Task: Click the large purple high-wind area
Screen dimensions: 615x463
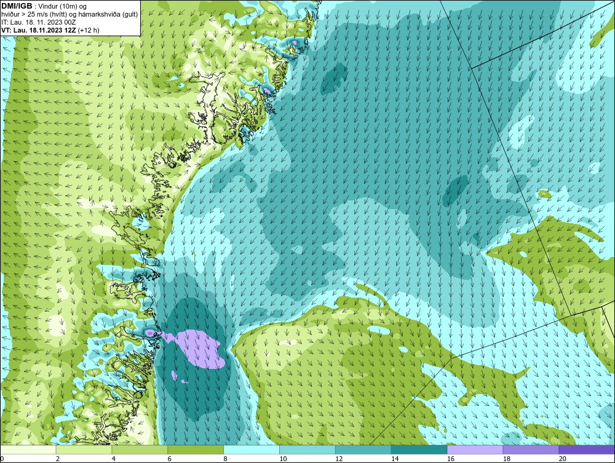Action: pos(199,349)
